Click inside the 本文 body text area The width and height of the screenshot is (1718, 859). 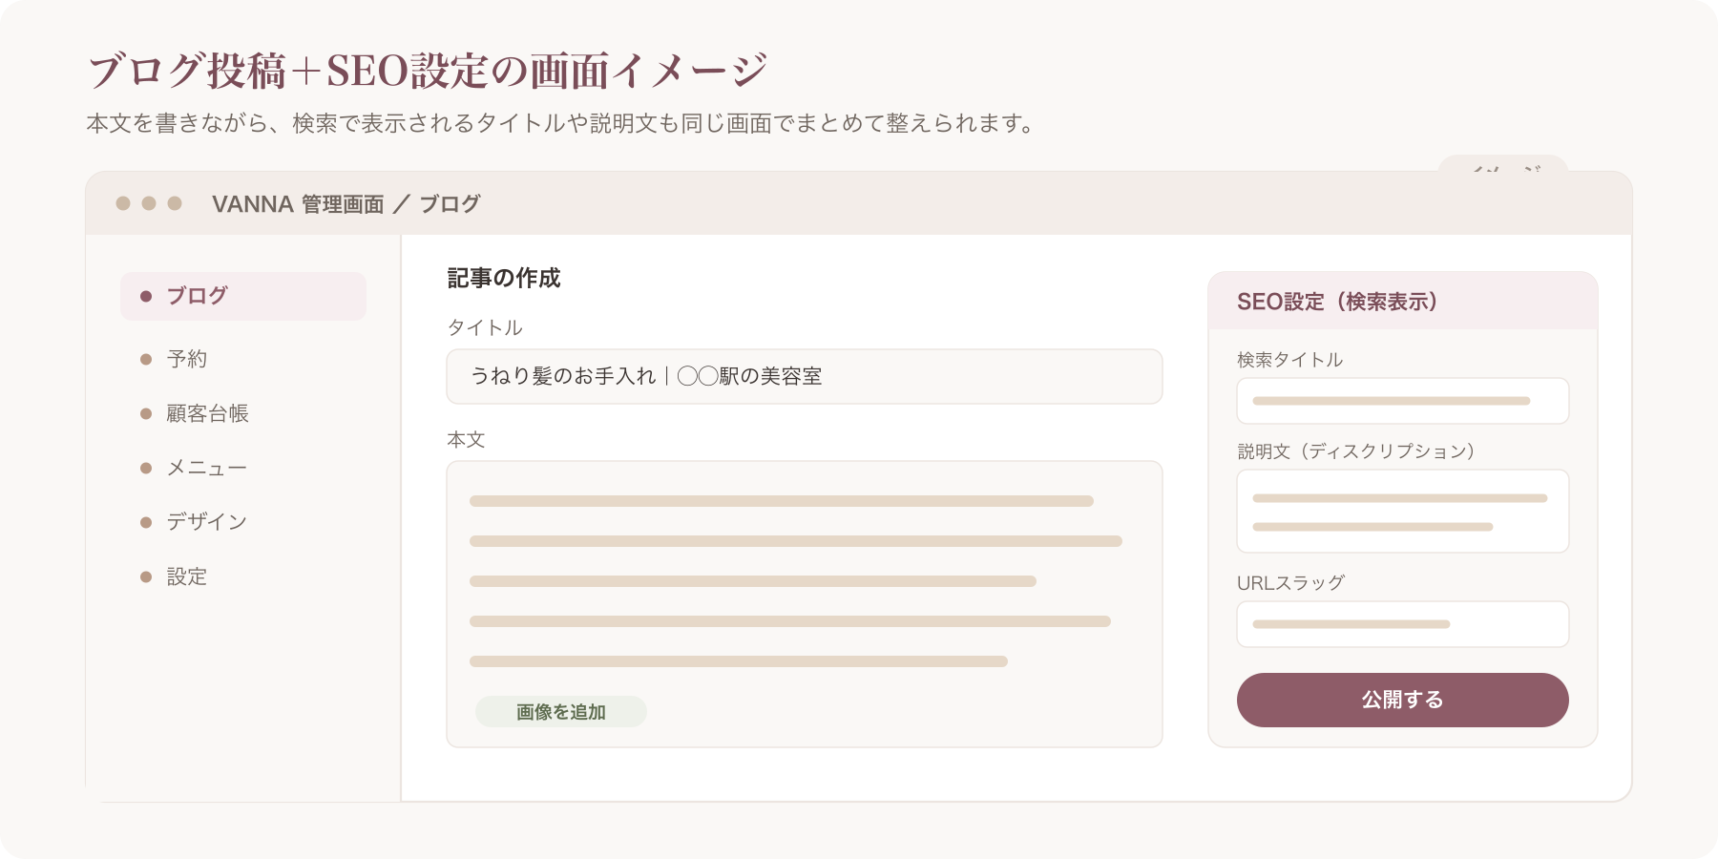805,604
